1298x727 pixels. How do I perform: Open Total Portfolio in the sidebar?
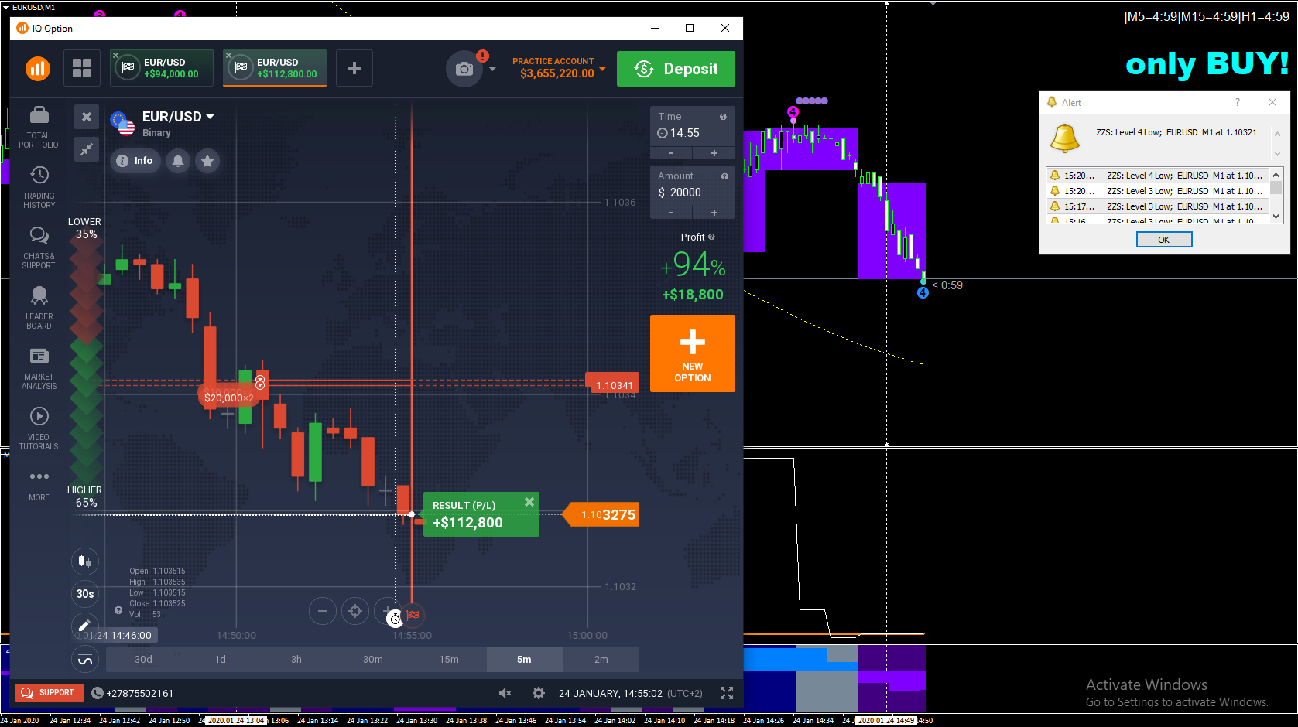(39, 128)
